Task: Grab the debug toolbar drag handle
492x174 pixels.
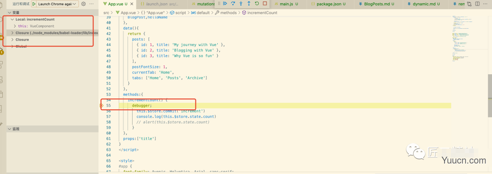Action: tap(219, 4)
